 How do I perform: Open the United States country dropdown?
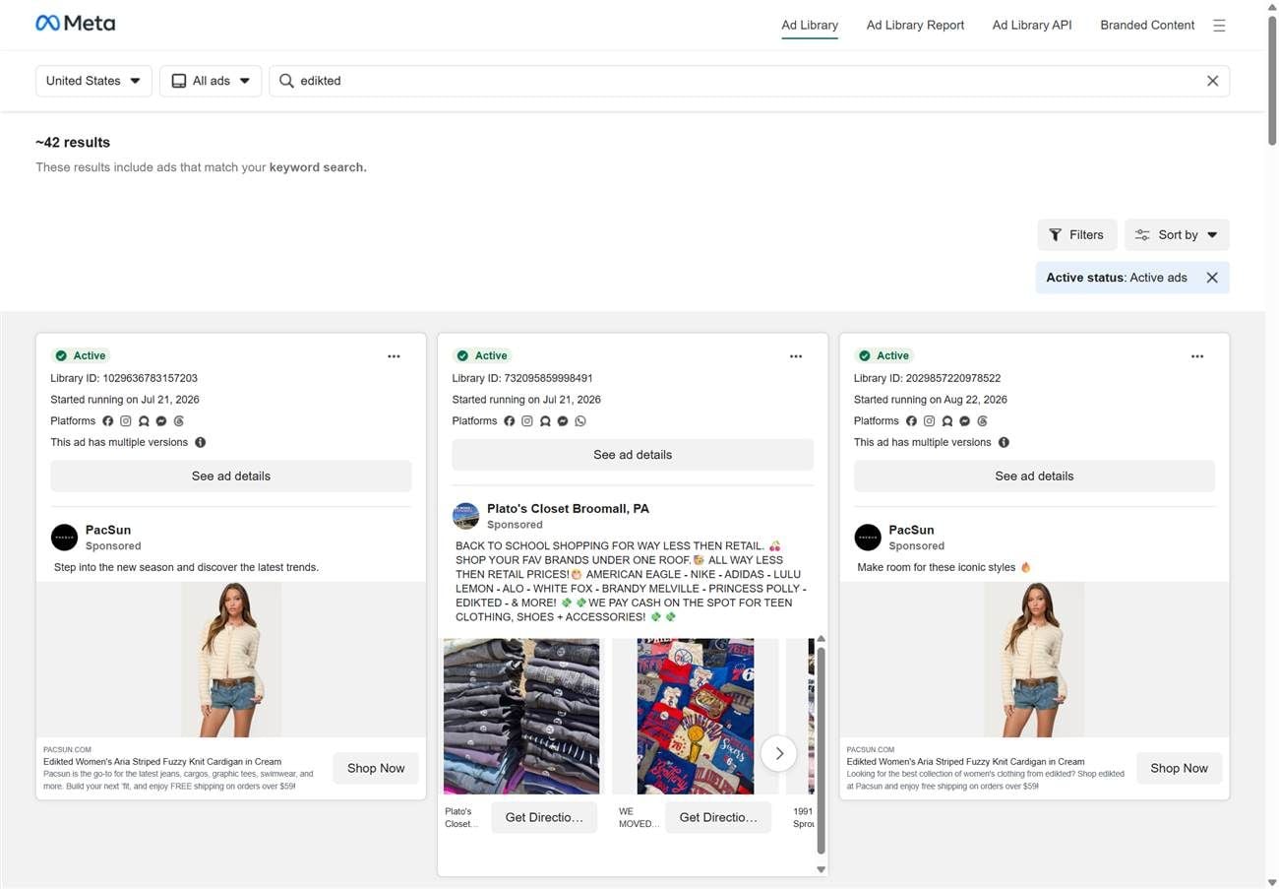click(93, 81)
